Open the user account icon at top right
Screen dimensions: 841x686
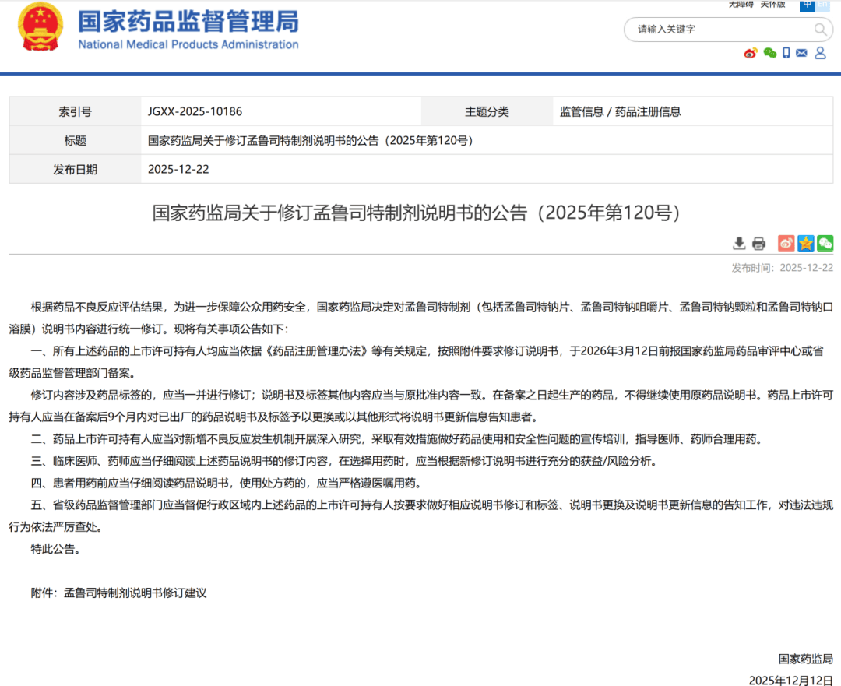(822, 53)
